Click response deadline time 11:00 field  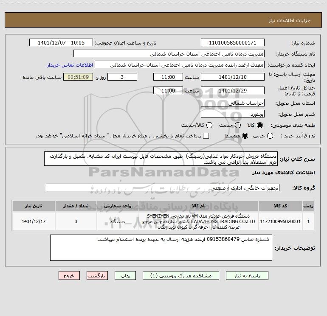(168, 77)
